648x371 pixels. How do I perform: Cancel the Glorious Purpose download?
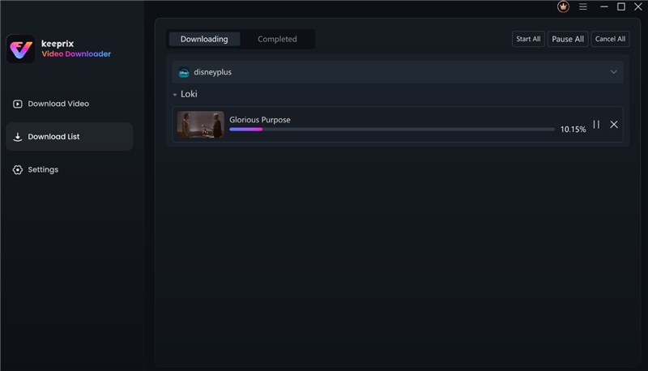614,125
